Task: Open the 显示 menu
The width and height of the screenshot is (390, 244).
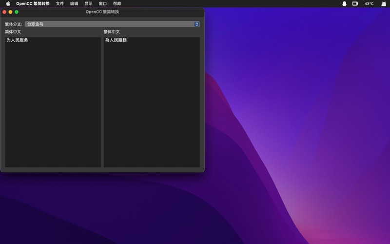Action: 88,3
